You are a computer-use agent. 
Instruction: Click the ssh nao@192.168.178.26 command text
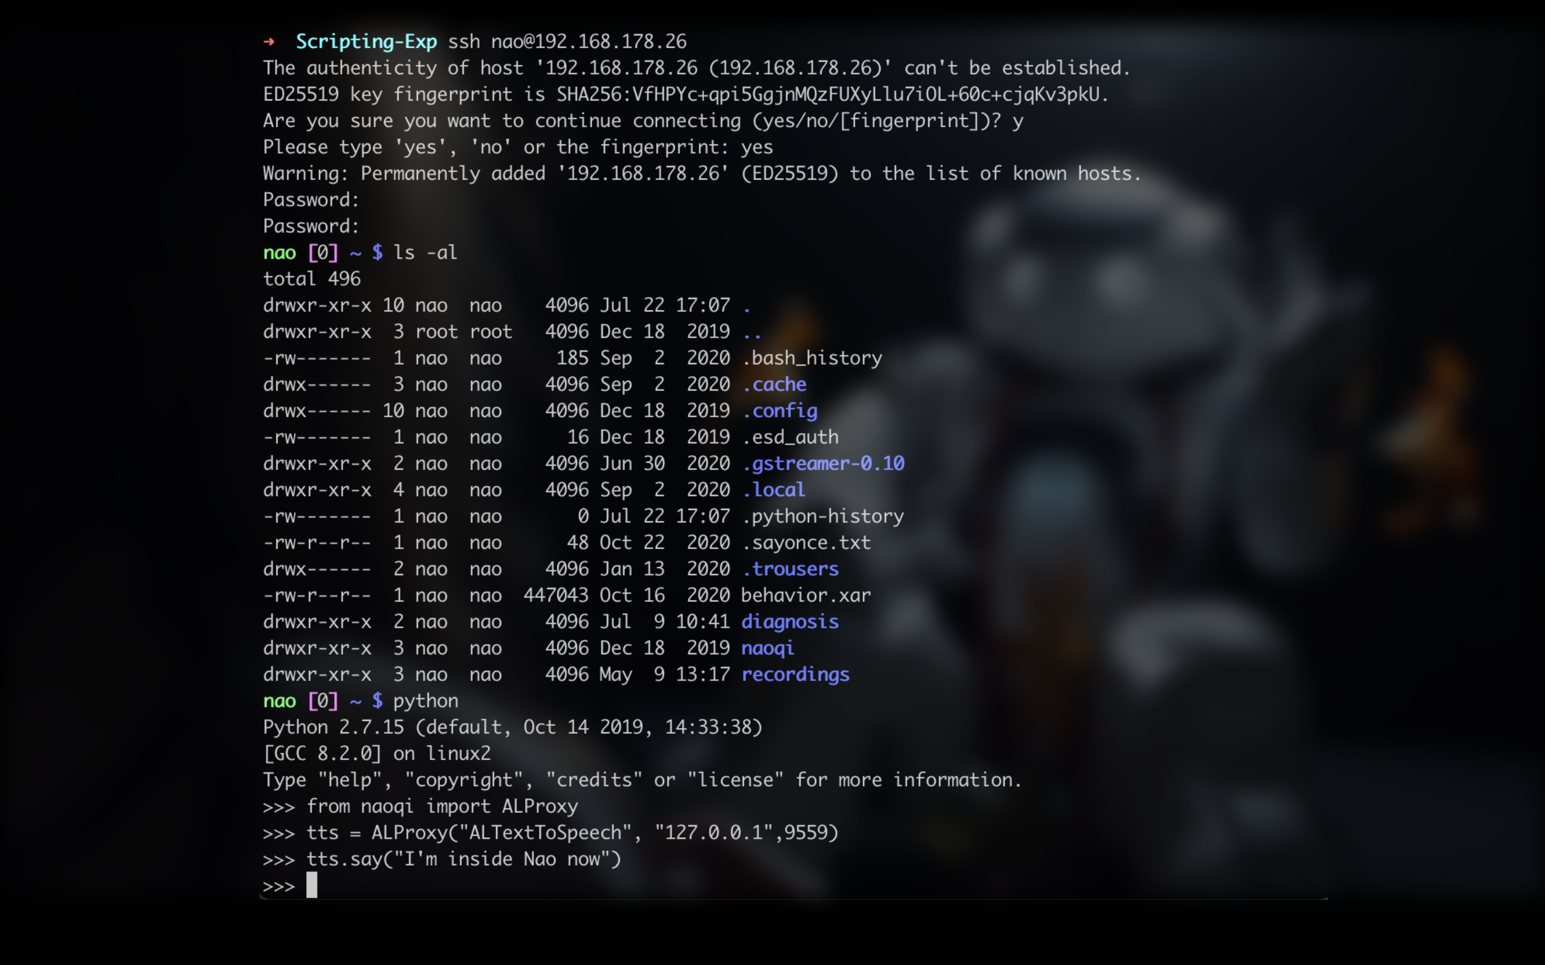pyautogui.click(x=567, y=41)
